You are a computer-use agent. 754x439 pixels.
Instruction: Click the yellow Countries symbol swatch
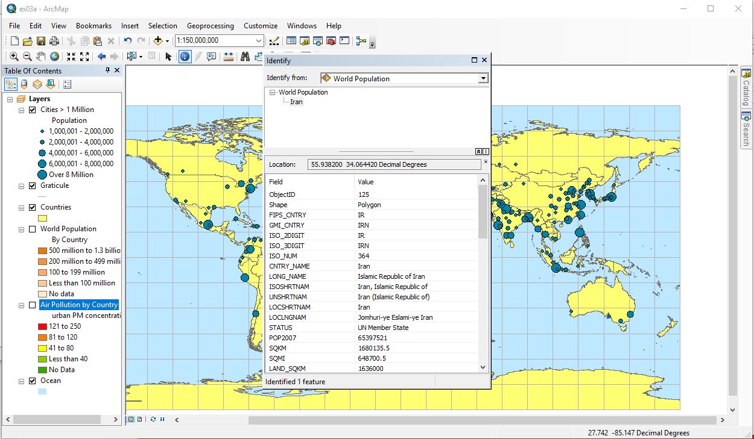42,218
